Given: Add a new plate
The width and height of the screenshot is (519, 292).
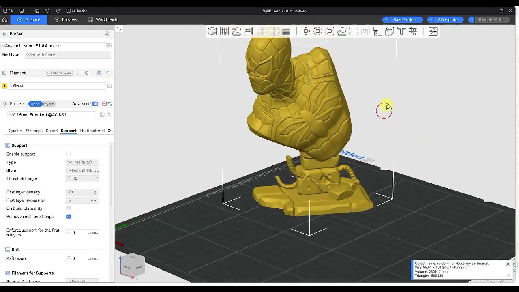Looking at the screenshot, I should (x=224, y=31).
